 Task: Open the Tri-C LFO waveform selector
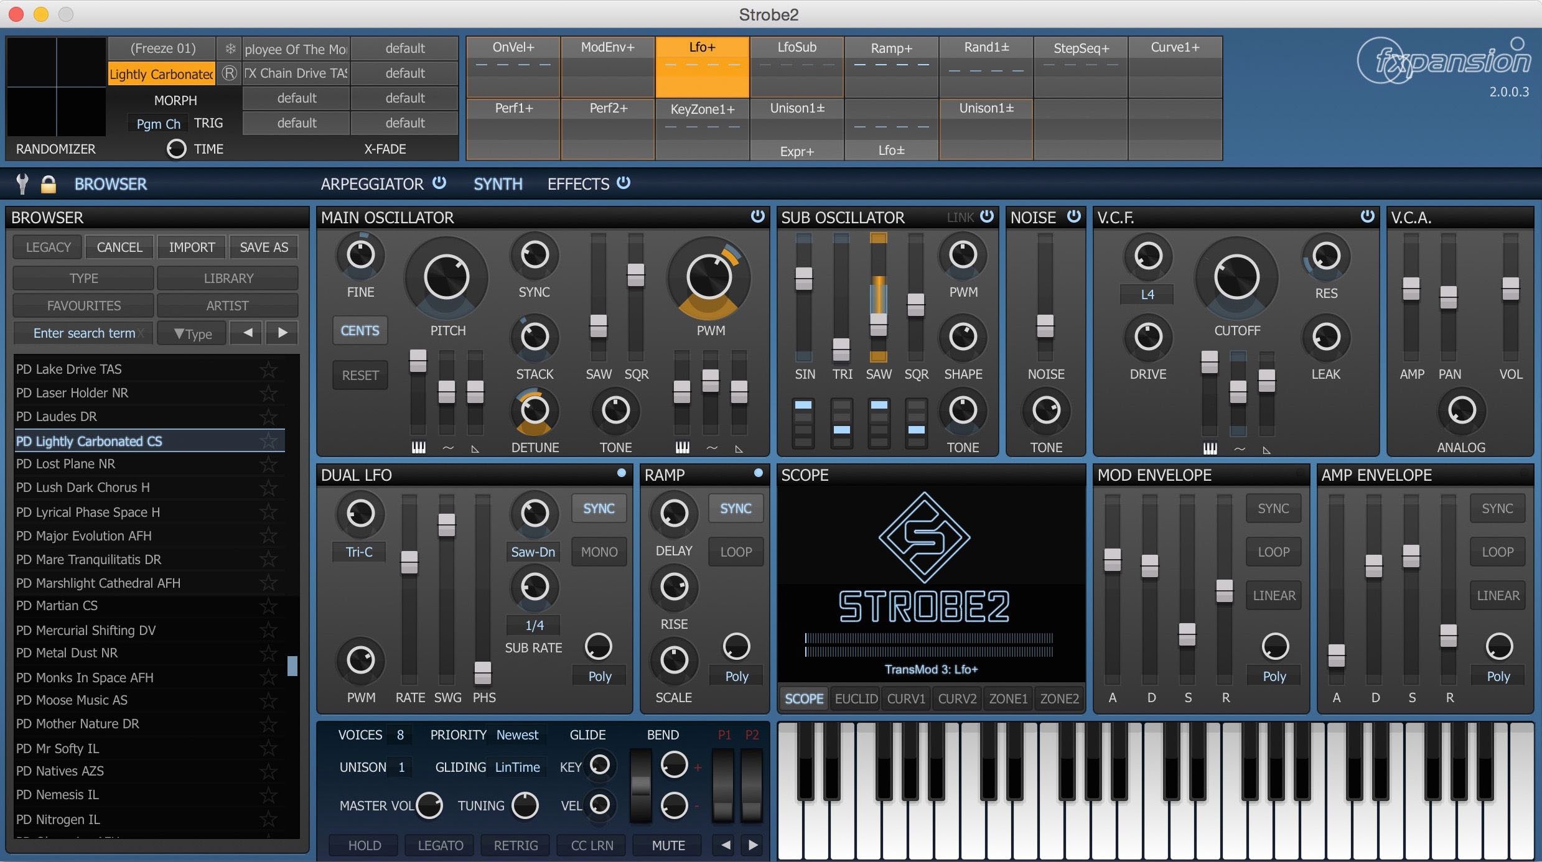[x=359, y=552]
